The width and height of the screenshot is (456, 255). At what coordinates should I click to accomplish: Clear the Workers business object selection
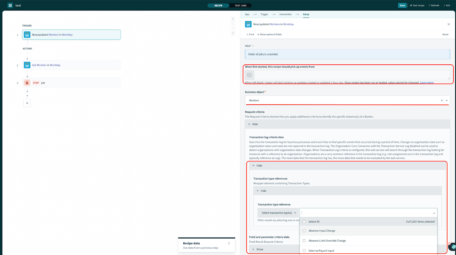pyautogui.click(x=442, y=100)
